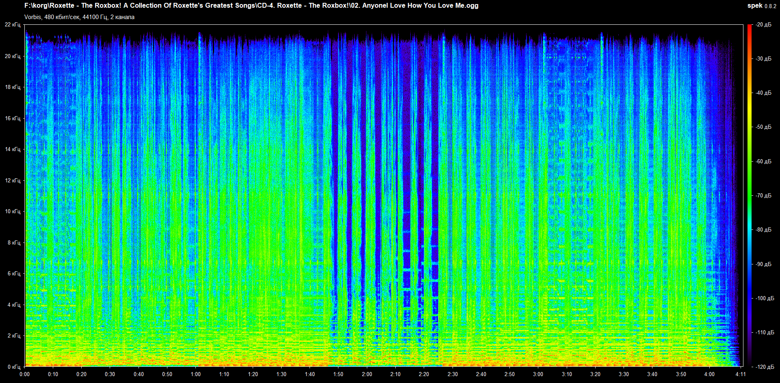Screen dimensions: 780x383
Task: Select the 4:11 end time marker
Action: click(x=741, y=374)
